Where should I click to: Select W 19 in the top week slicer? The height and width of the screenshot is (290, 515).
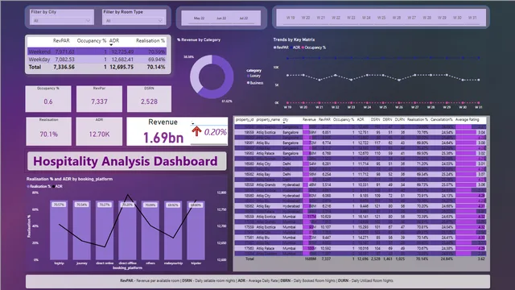pyautogui.click(x=290, y=18)
